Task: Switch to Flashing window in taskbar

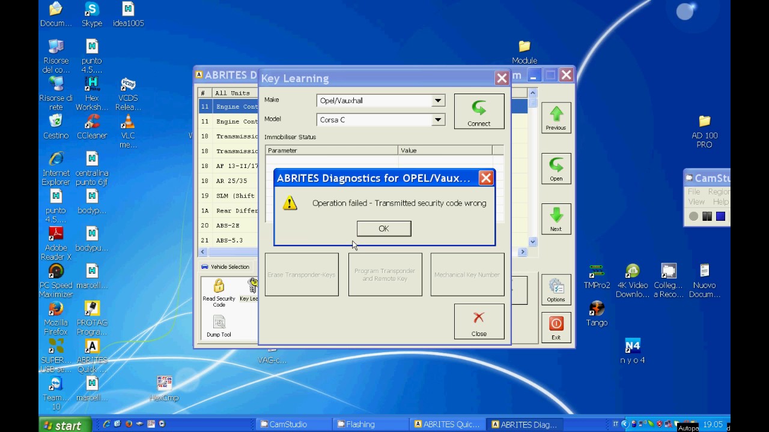Action: point(371,424)
